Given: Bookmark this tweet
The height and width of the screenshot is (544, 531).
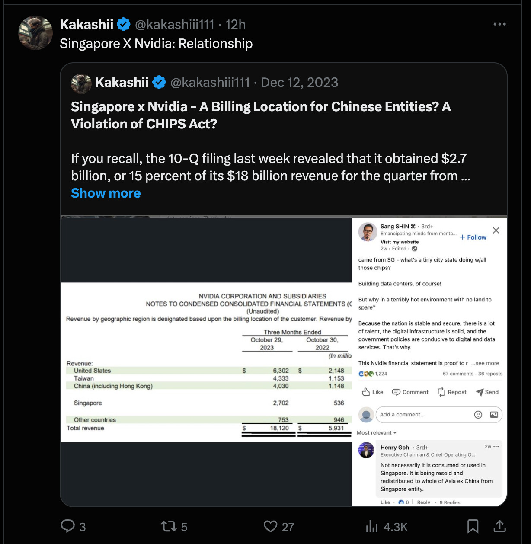Looking at the screenshot, I should pyautogui.click(x=473, y=526).
